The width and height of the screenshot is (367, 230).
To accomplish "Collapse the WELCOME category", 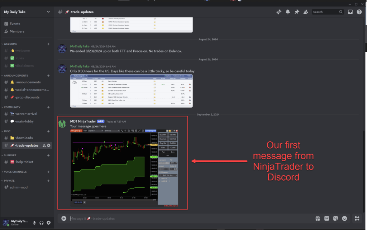I will click(x=10, y=44).
